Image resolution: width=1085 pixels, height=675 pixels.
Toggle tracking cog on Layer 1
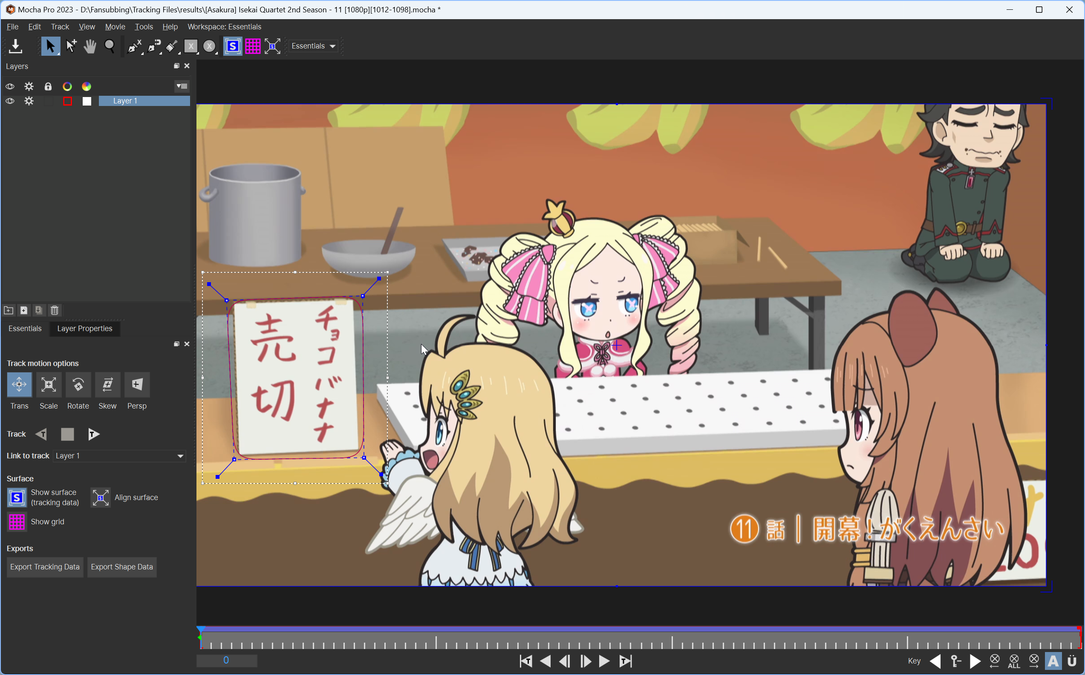(29, 101)
